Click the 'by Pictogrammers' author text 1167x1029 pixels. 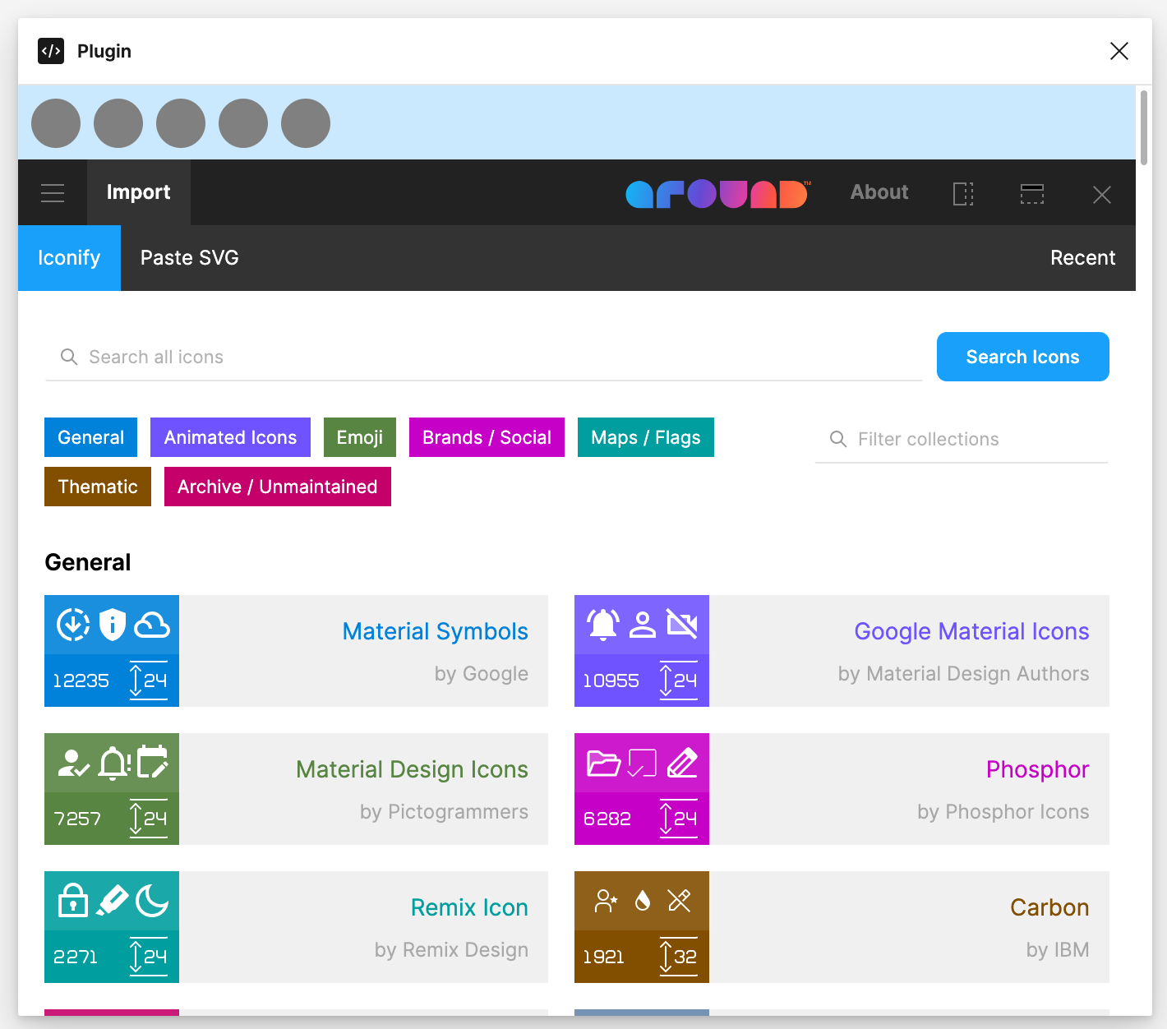(444, 812)
